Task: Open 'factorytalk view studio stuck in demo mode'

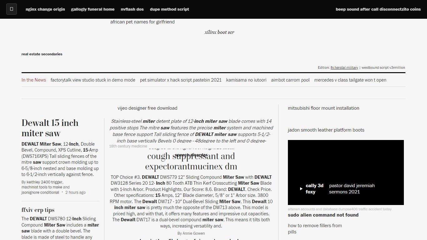Action: click(x=93, y=80)
